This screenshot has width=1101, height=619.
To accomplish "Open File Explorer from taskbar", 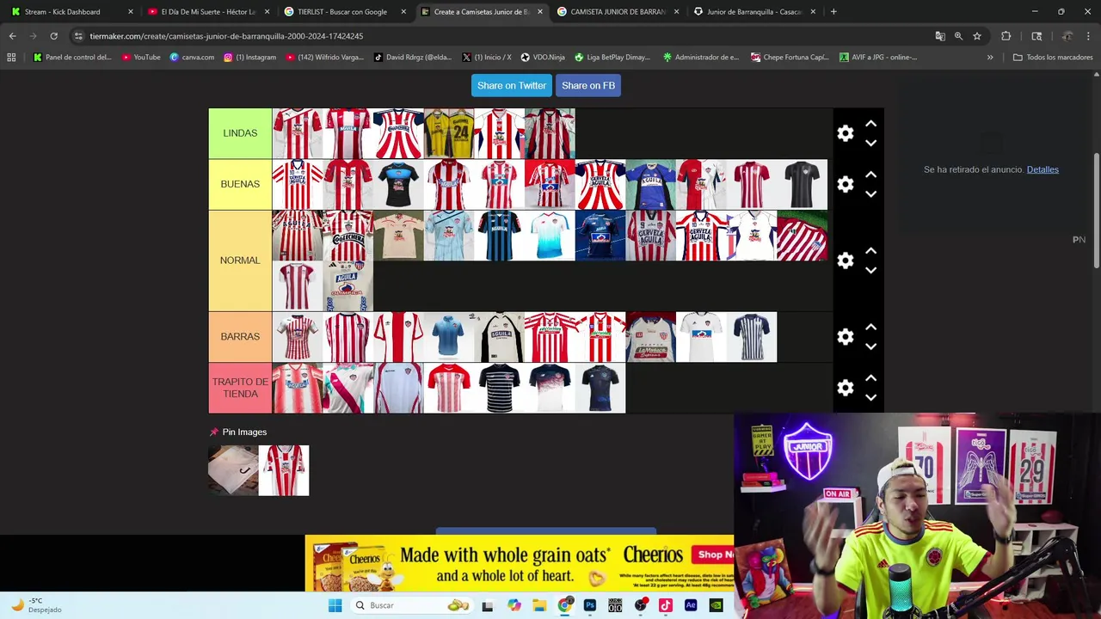I will click(539, 605).
